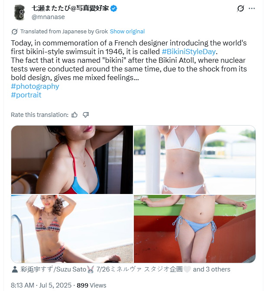Open the @mnanase handle

pyautogui.click(x=48, y=17)
